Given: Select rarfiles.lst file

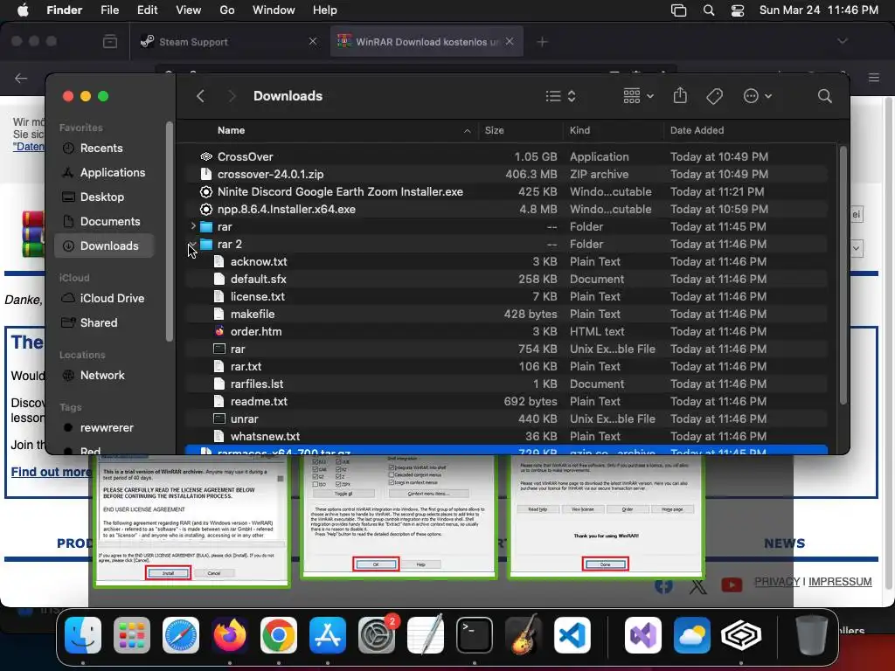Looking at the screenshot, I should coord(506,384).
